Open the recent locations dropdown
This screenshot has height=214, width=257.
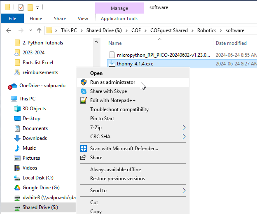click(x=30, y=30)
